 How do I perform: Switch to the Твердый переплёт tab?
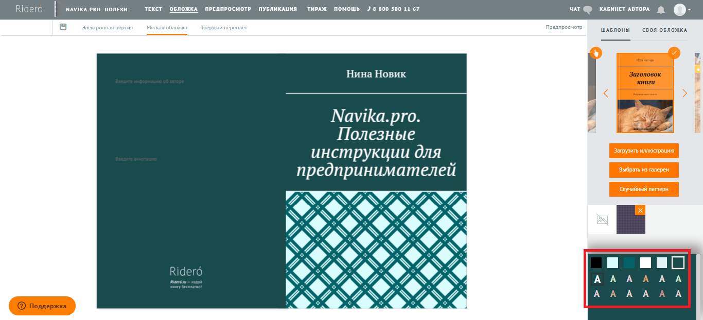click(224, 28)
